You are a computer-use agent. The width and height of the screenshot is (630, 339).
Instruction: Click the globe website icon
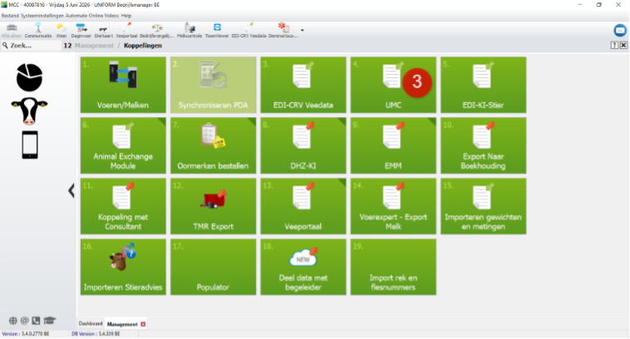pos(12,321)
